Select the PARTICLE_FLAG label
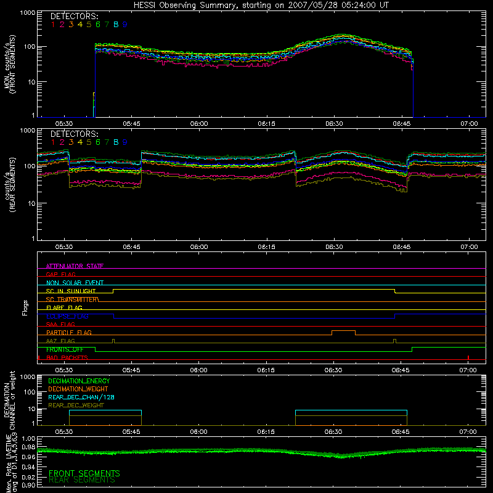The image size is (493, 493). click(69, 332)
